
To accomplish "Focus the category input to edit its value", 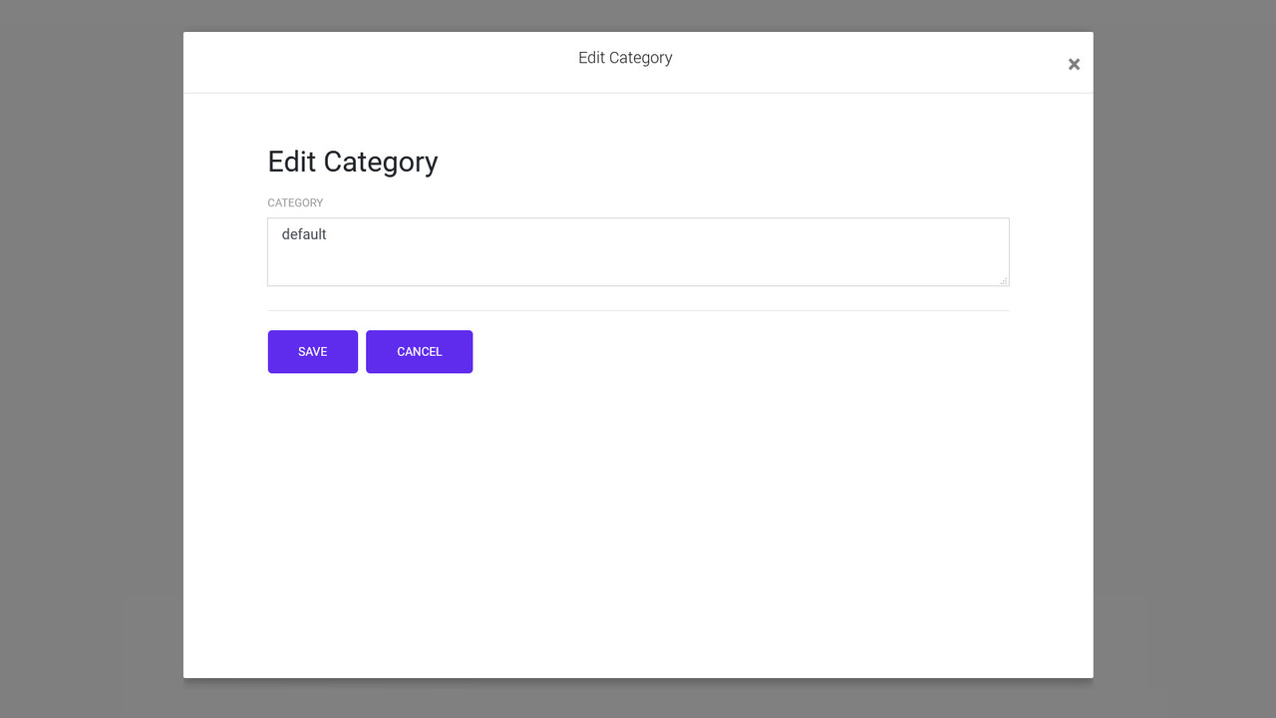I will coord(638,249).
